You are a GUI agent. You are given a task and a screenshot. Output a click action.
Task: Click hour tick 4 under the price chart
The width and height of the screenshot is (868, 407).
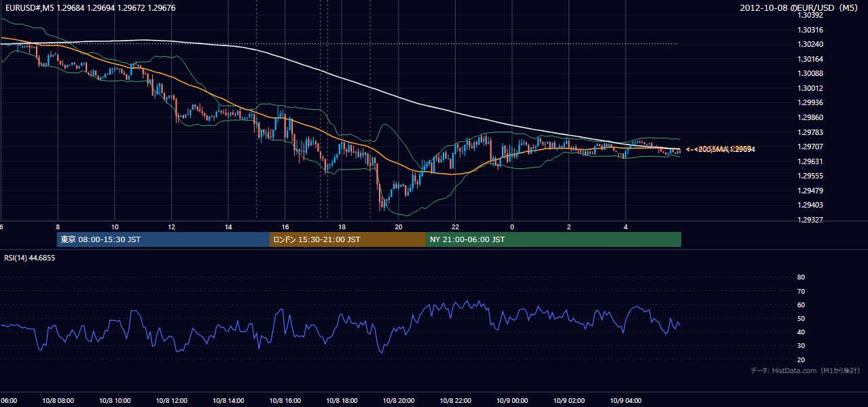pyautogui.click(x=626, y=227)
